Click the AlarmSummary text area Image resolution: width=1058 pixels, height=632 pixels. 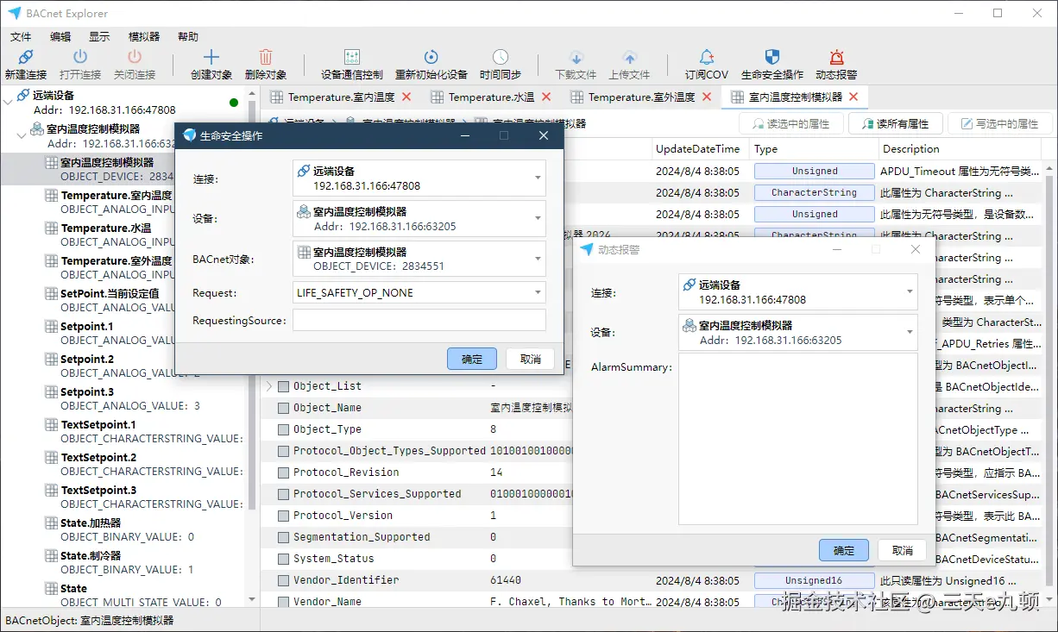(798, 439)
